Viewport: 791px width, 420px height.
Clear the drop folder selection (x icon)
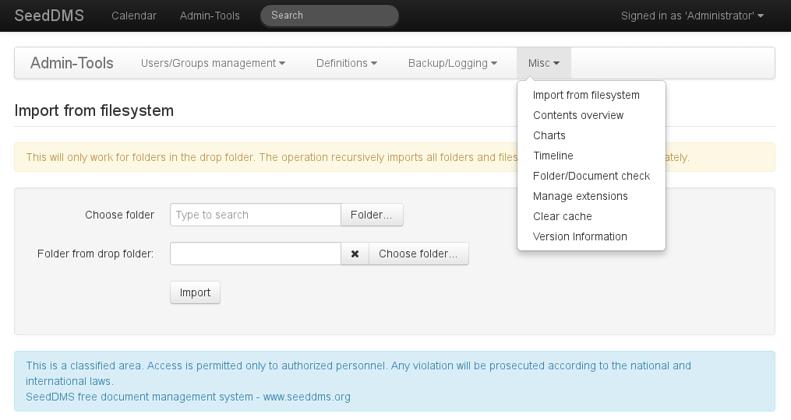[355, 254]
